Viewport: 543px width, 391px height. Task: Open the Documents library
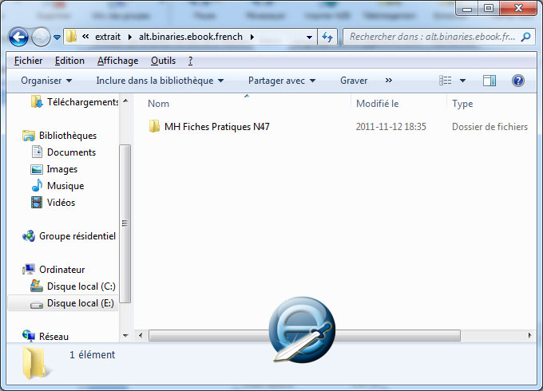pyautogui.click(x=71, y=152)
